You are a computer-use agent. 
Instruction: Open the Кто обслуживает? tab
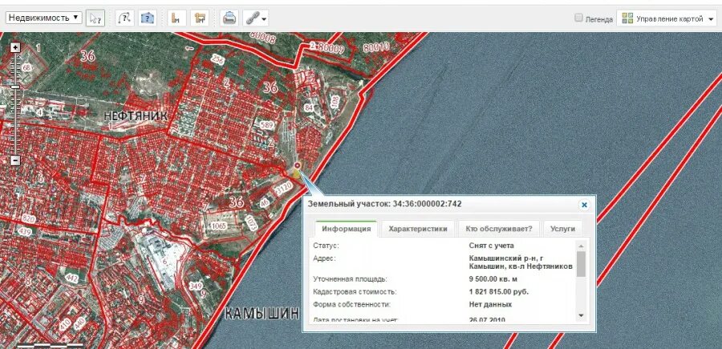(499, 229)
